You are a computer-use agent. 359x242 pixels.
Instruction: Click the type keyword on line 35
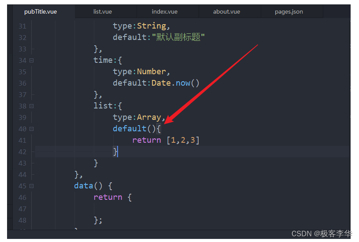[122, 72]
